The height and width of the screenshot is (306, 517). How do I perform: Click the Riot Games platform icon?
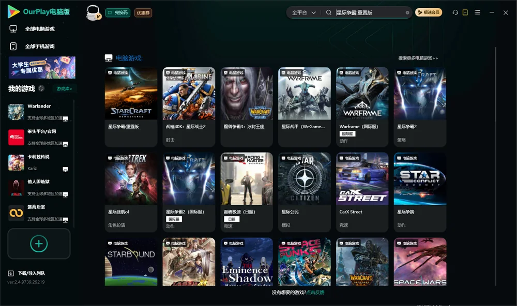pos(16,137)
